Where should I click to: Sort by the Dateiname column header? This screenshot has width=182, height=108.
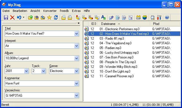(124, 24)
